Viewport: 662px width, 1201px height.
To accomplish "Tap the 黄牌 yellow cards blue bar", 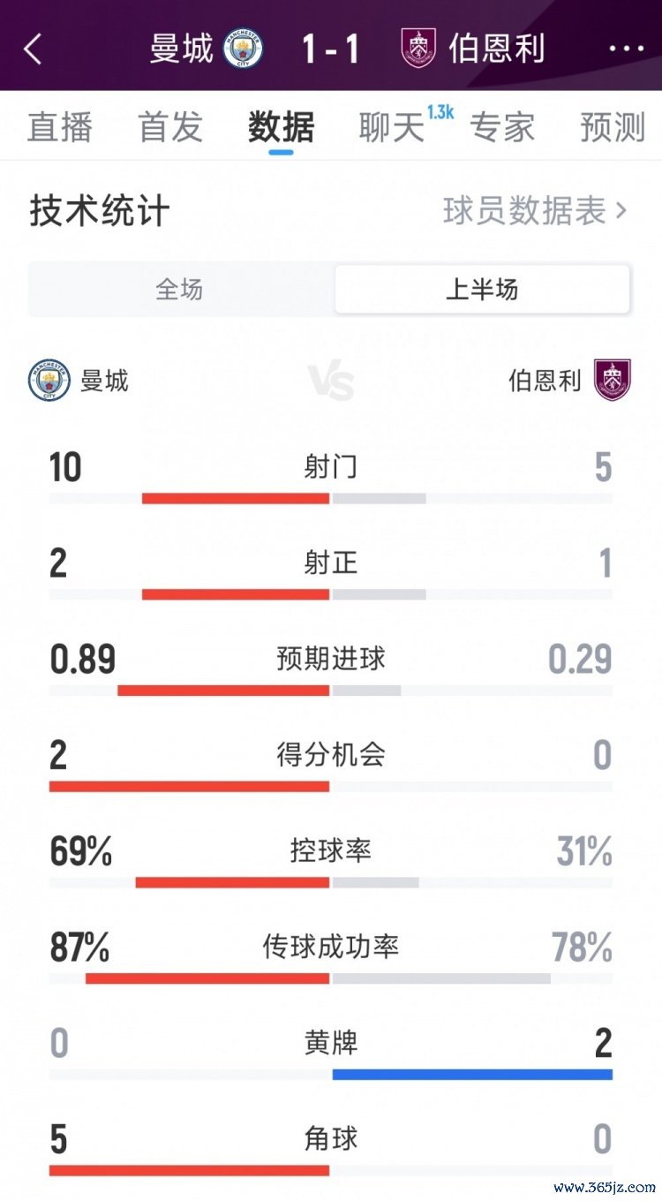I will pyautogui.click(x=472, y=1074).
